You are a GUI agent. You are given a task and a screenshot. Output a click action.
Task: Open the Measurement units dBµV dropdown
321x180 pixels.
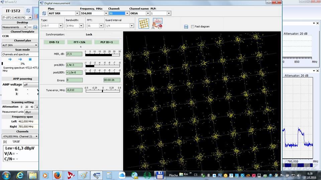[31, 112]
